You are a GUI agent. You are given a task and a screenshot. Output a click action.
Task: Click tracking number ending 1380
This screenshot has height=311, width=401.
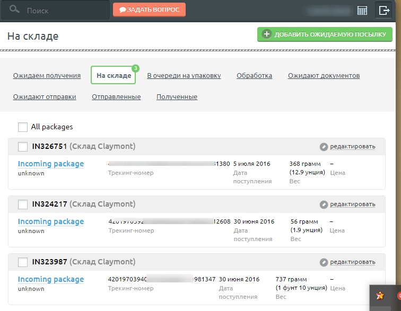pos(169,164)
